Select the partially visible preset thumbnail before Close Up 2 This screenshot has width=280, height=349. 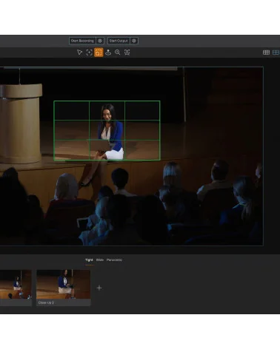coord(16,288)
